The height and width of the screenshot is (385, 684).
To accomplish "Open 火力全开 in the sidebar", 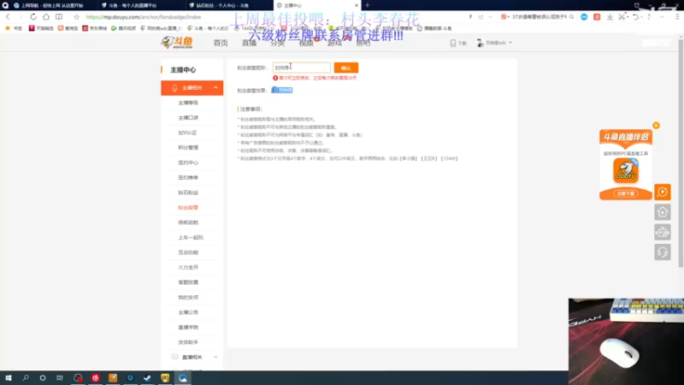I will (x=188, y=267).
